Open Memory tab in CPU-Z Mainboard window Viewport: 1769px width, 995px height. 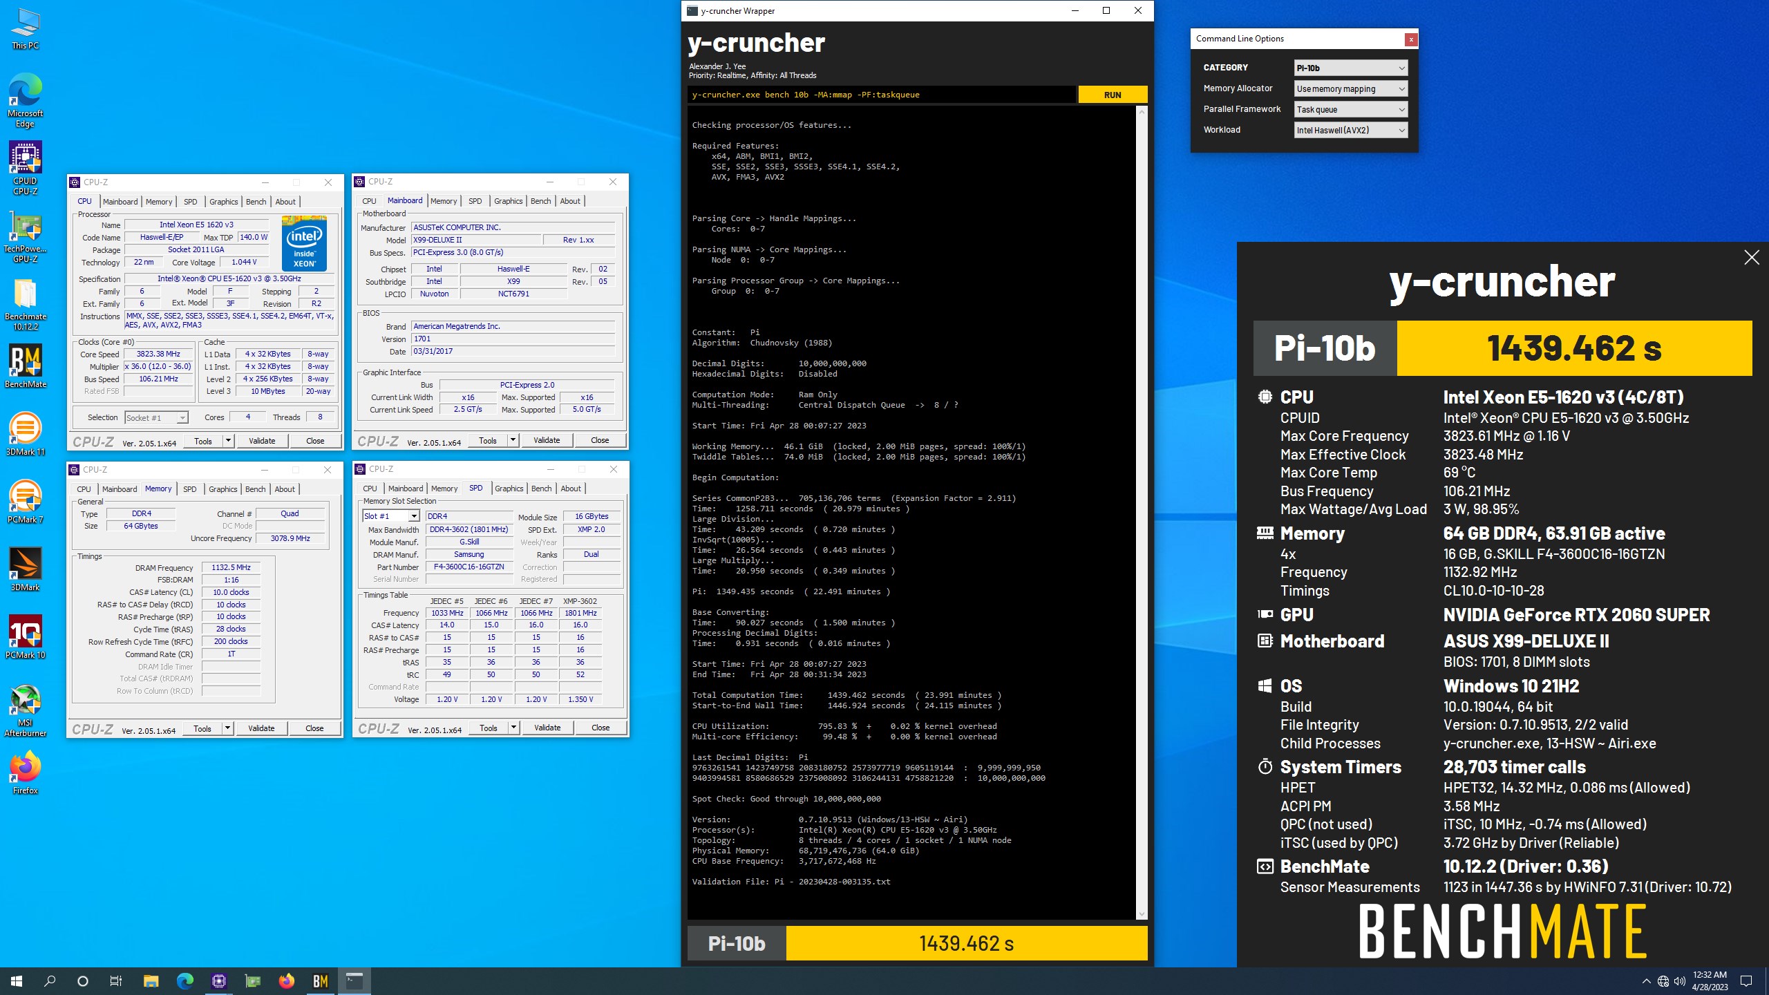pos(443,201)
